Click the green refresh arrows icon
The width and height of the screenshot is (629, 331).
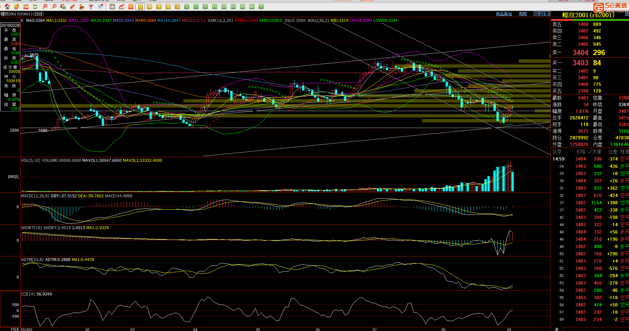click(x=35, y=7)
